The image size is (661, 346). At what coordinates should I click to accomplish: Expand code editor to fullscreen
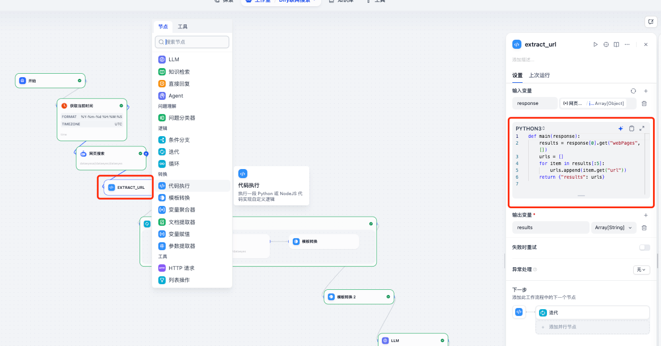(642, 129)
